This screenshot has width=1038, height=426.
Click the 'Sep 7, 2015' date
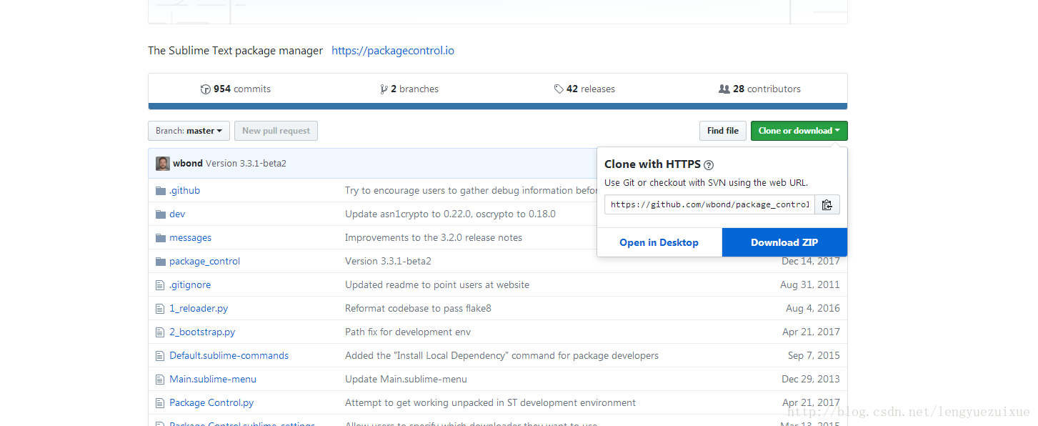(814, 356)
